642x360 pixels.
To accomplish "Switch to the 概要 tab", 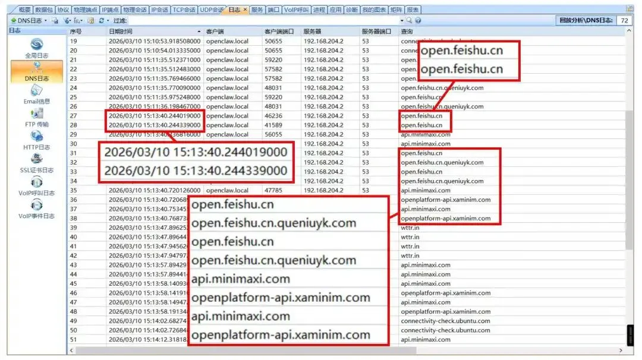I will pos(24,10).
